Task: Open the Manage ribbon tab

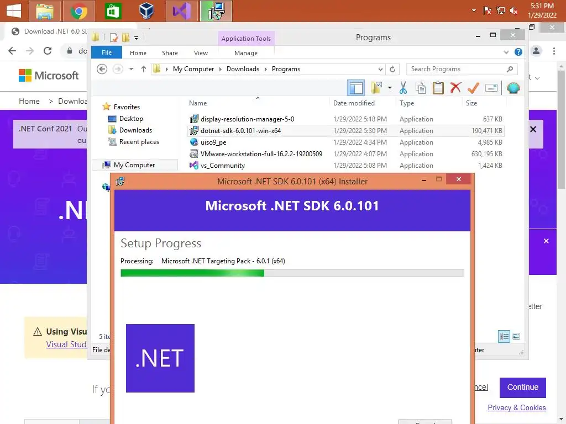Action: tap(246, 53)
